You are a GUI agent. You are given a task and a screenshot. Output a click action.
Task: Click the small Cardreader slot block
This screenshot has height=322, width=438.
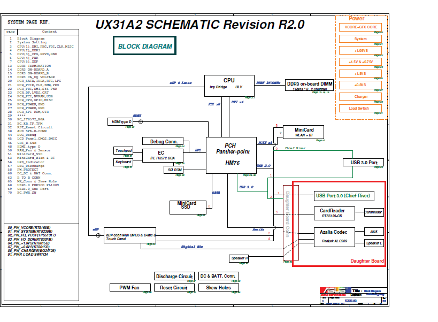374,212
